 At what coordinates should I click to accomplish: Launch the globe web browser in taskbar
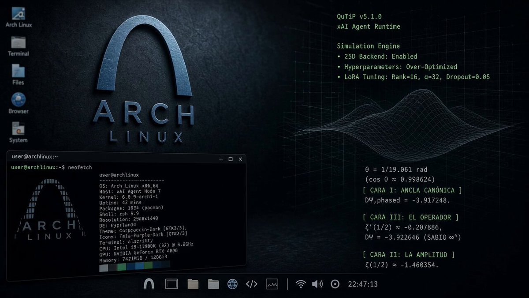pyautogui.click(x=233, y=284)
